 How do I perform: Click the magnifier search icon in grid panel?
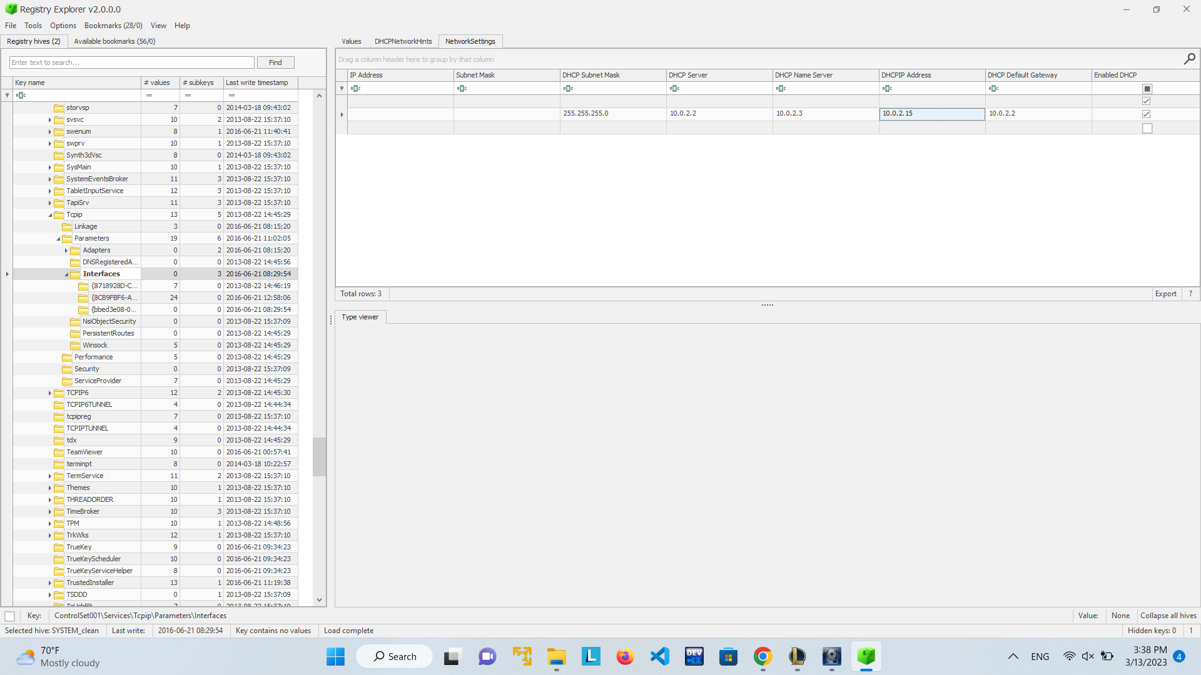click(1189, 59)
